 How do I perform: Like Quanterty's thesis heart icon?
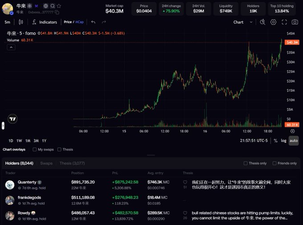click(185, 182)
